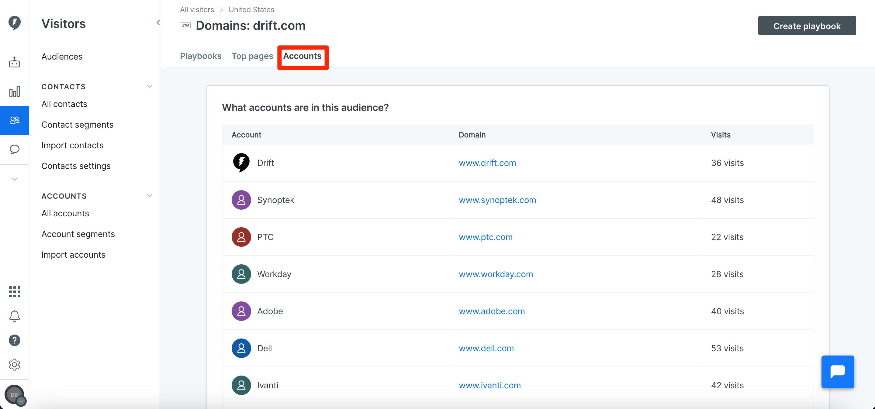Open the www.synoptek.com link
Screen dimensions: 875x409
(x=497, y=200)
